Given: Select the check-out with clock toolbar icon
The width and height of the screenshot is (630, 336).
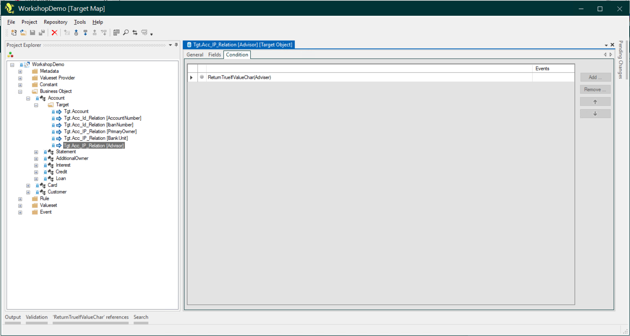Looking at the screenshot, I should pyautogui.click(x=76, y=33).
